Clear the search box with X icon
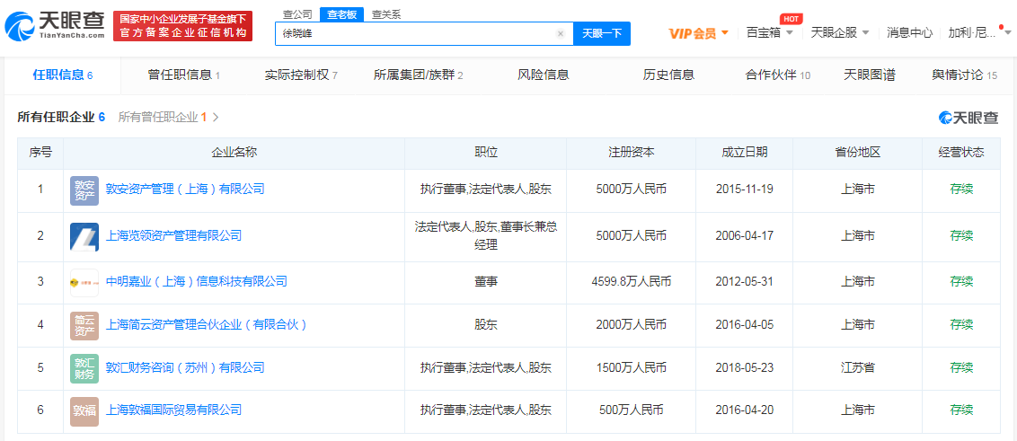Screen dimensions: 1017x441 [561, 34]
